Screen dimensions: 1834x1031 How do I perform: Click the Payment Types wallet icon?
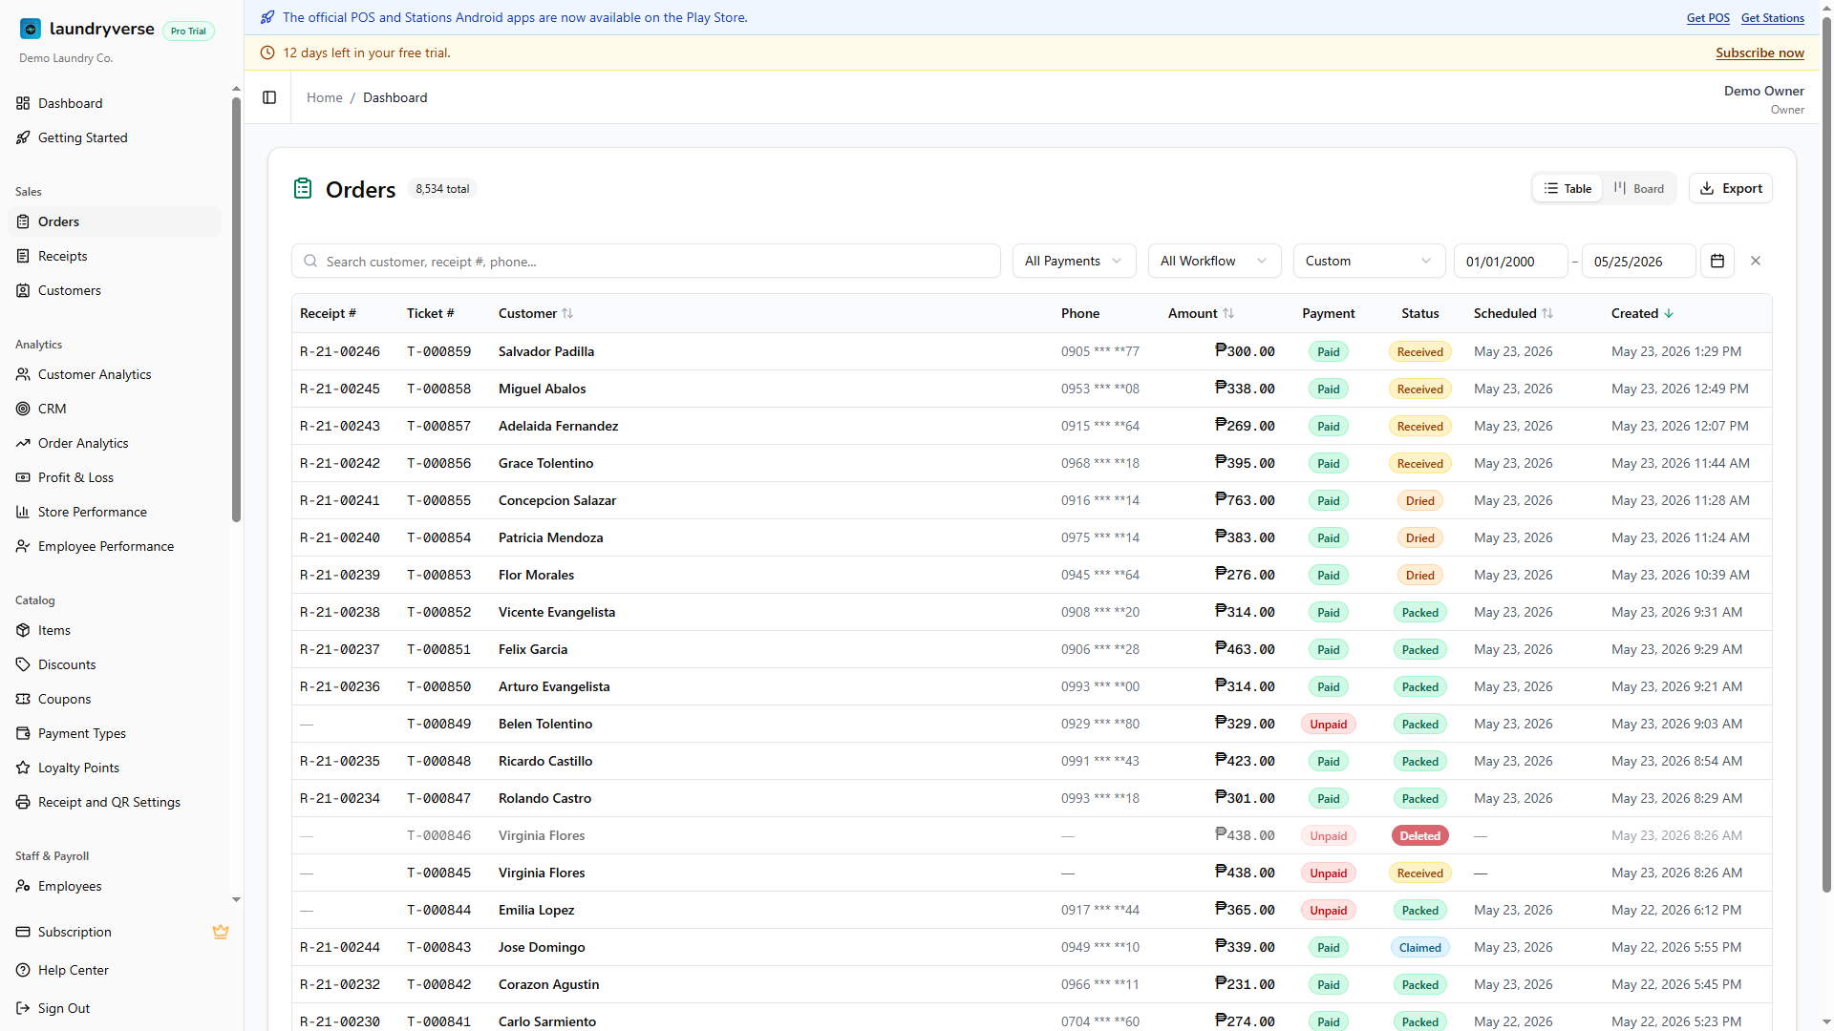tap(23, 733)
